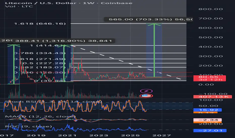
Task: Click the volume value label 407.13K
Action: (213, 97)
